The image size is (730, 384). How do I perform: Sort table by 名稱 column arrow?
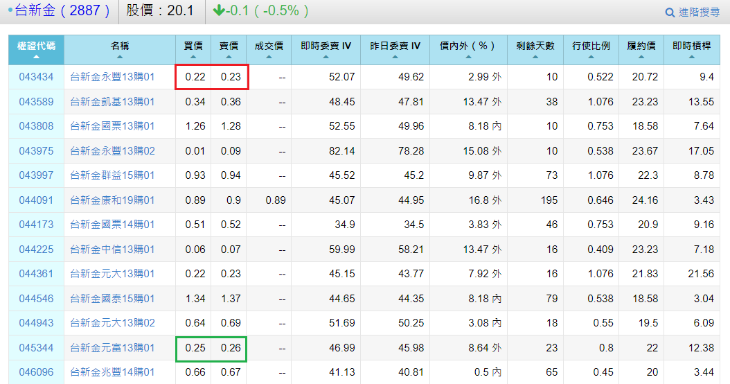119,57
